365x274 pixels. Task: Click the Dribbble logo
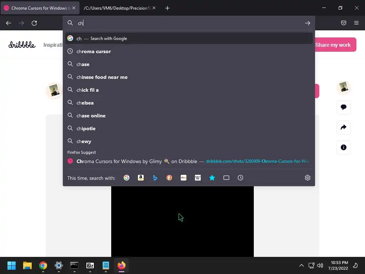(x=22, y=45)
